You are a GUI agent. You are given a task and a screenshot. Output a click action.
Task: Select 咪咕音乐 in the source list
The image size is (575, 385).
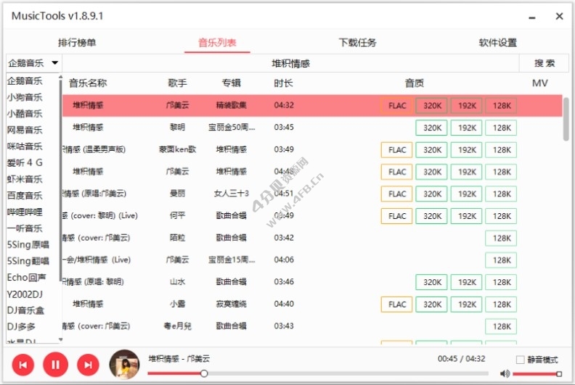pos(25,146)
